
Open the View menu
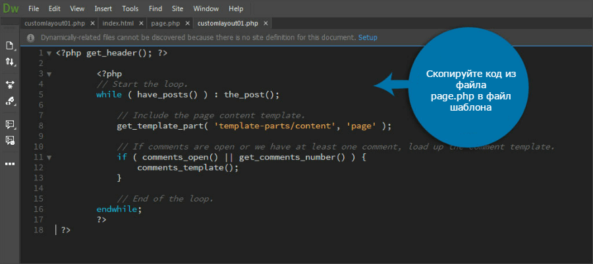pos(77,9)
